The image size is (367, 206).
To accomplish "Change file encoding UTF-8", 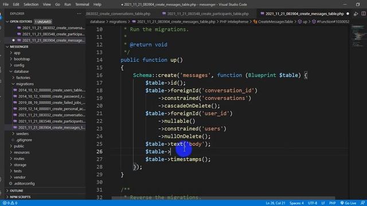I will [x=313, y=203].
